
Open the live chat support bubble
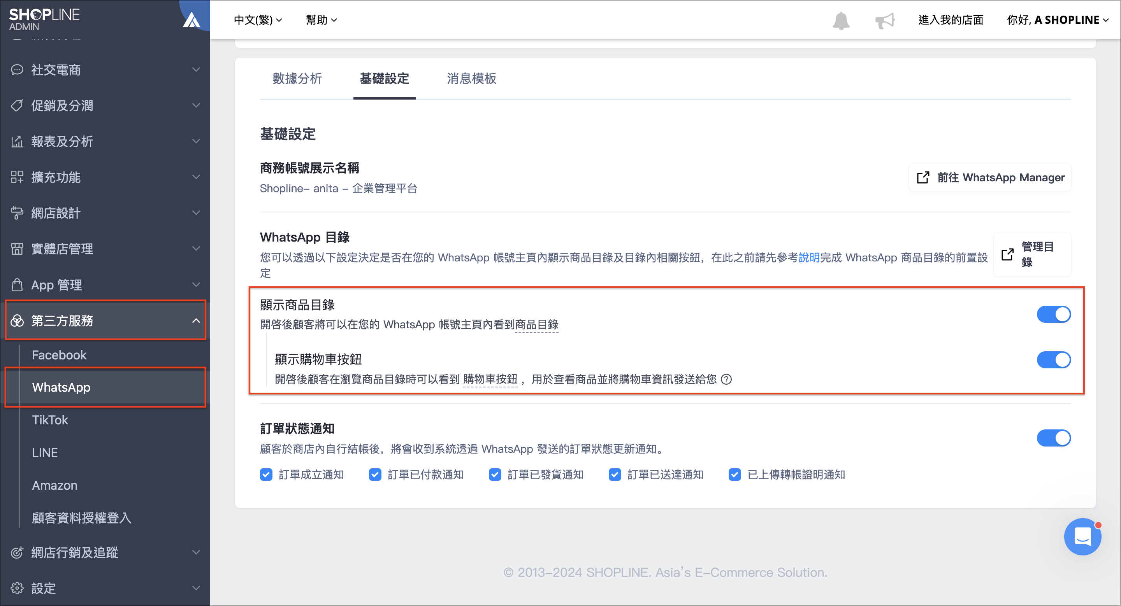1082,536
